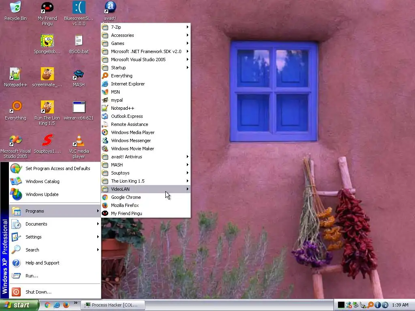This screenshot has width=415, height=311.
Task: Open Help and Support
Action: click(55, 263)
